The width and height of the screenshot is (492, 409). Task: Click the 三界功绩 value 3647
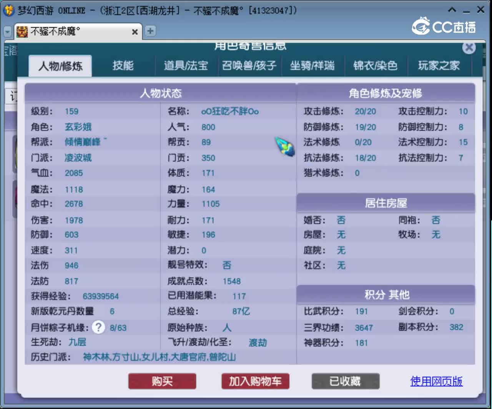[364, 328]
